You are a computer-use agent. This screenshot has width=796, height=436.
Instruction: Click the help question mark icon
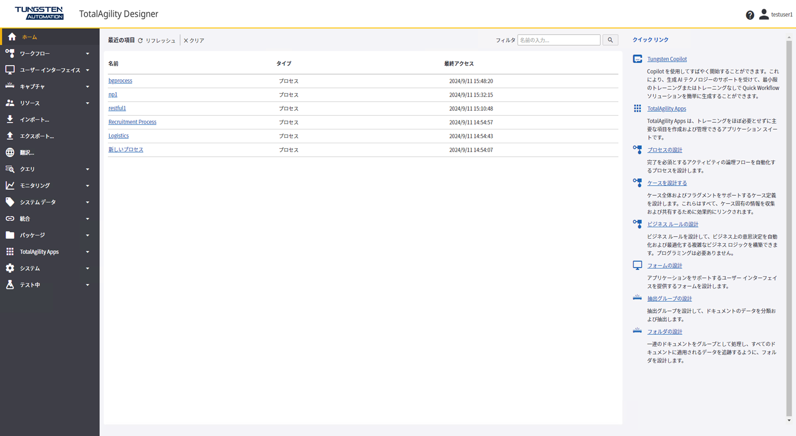tap(749, 15)
